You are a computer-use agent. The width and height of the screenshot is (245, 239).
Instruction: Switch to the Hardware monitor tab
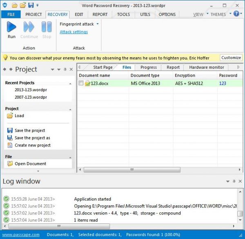click(206, 67)
